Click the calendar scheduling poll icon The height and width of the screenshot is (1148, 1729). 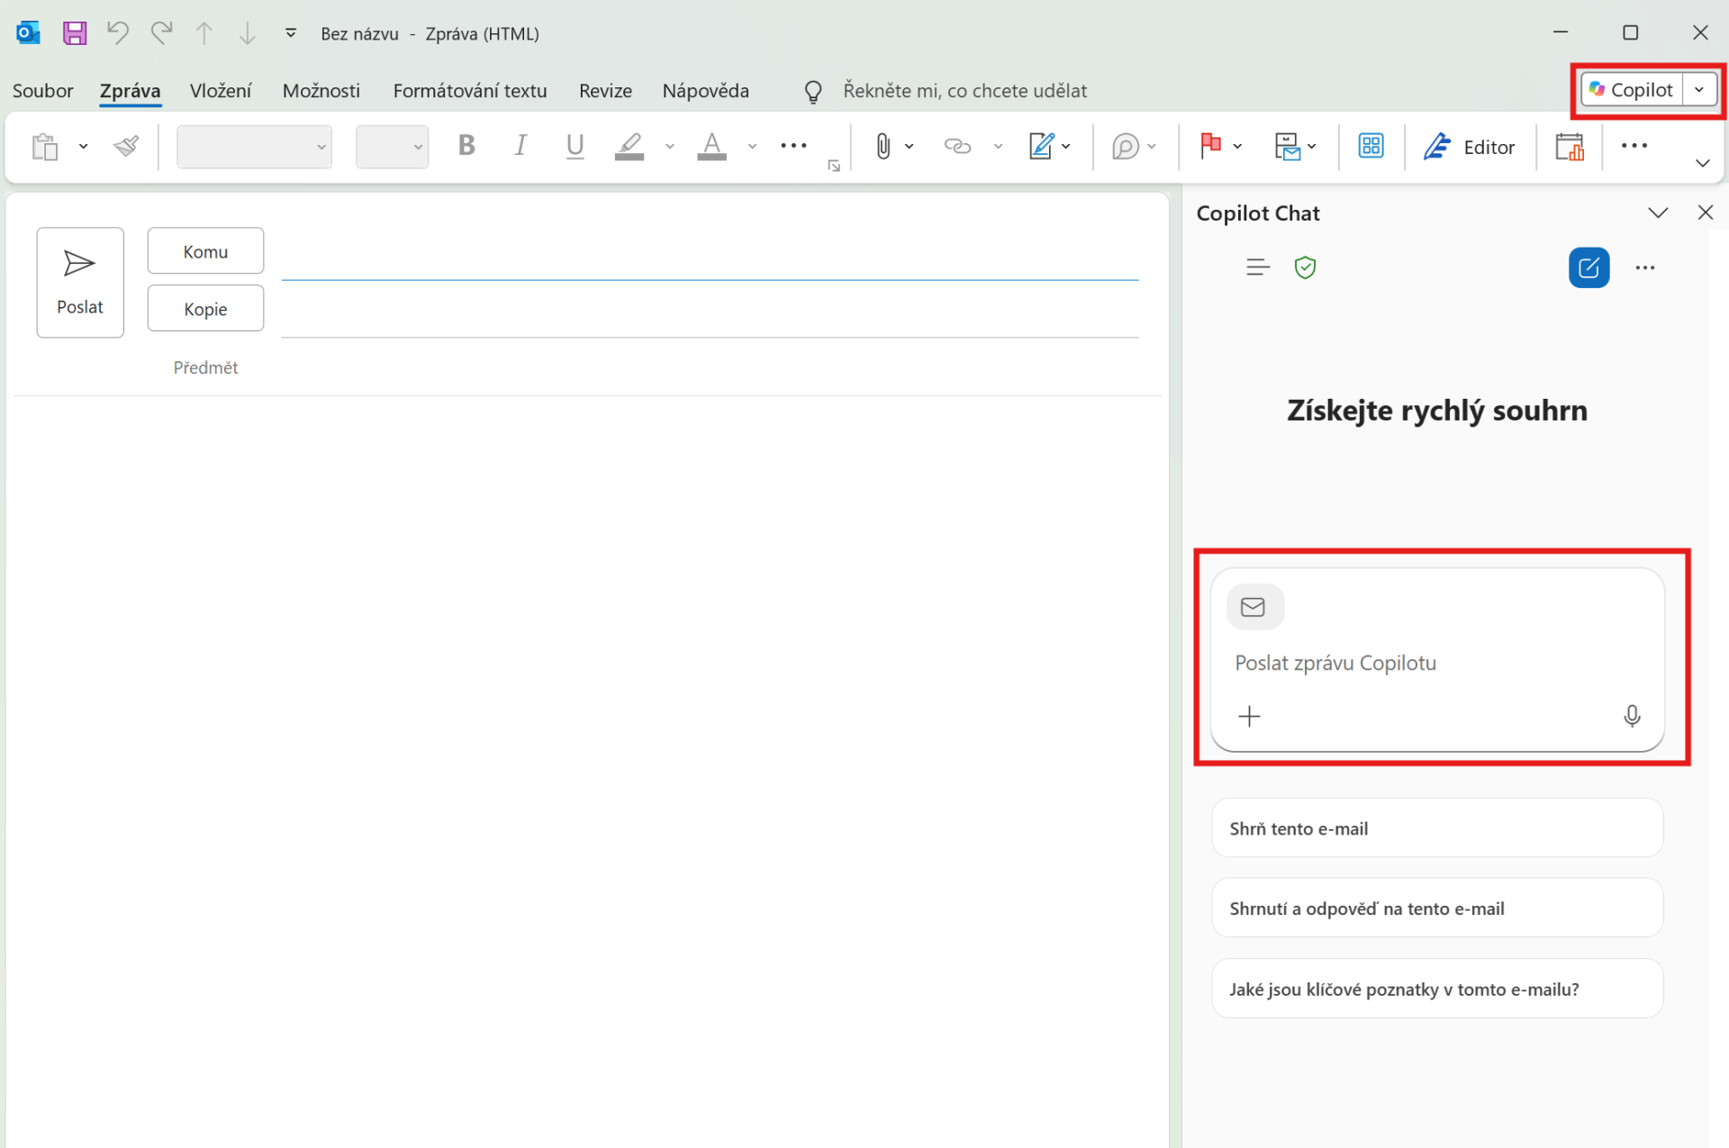click(x=1569, y=146)
